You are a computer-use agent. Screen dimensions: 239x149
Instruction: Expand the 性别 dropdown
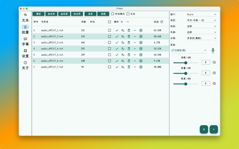click(x=201, y=26)
